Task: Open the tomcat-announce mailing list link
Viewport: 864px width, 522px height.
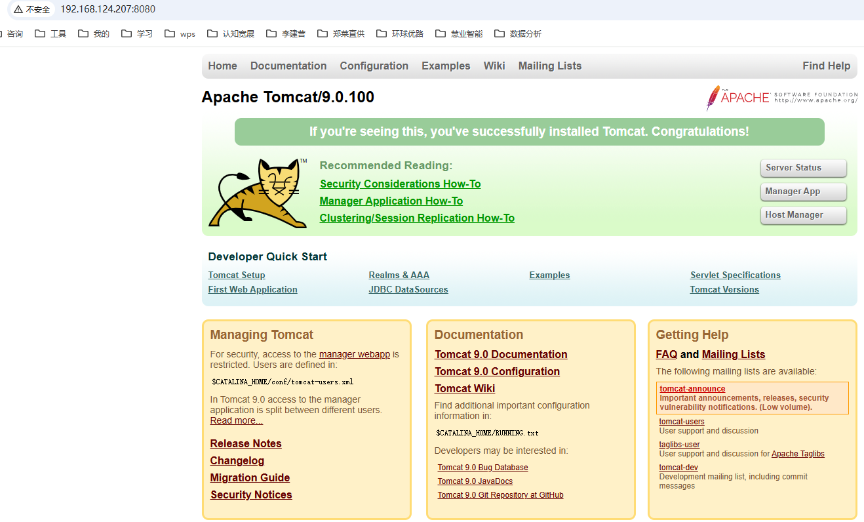Action: point(692,389)
